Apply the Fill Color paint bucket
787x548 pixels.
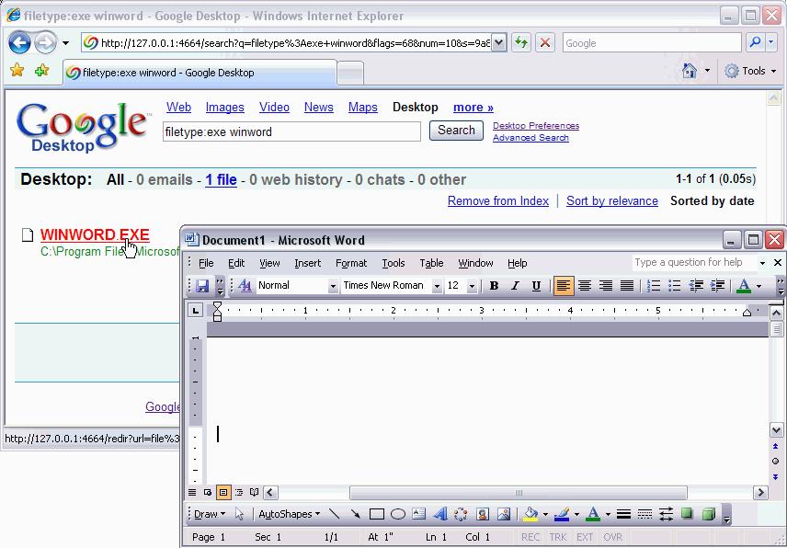(530, 514)
